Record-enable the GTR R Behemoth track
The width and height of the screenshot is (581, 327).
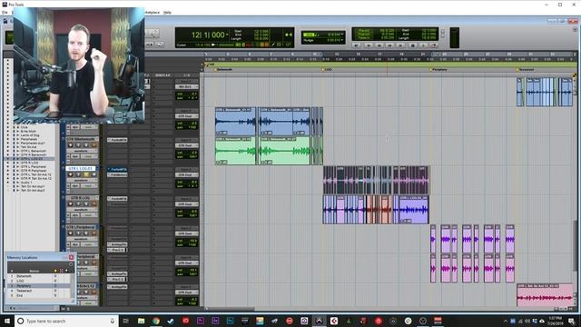(71, 145)
